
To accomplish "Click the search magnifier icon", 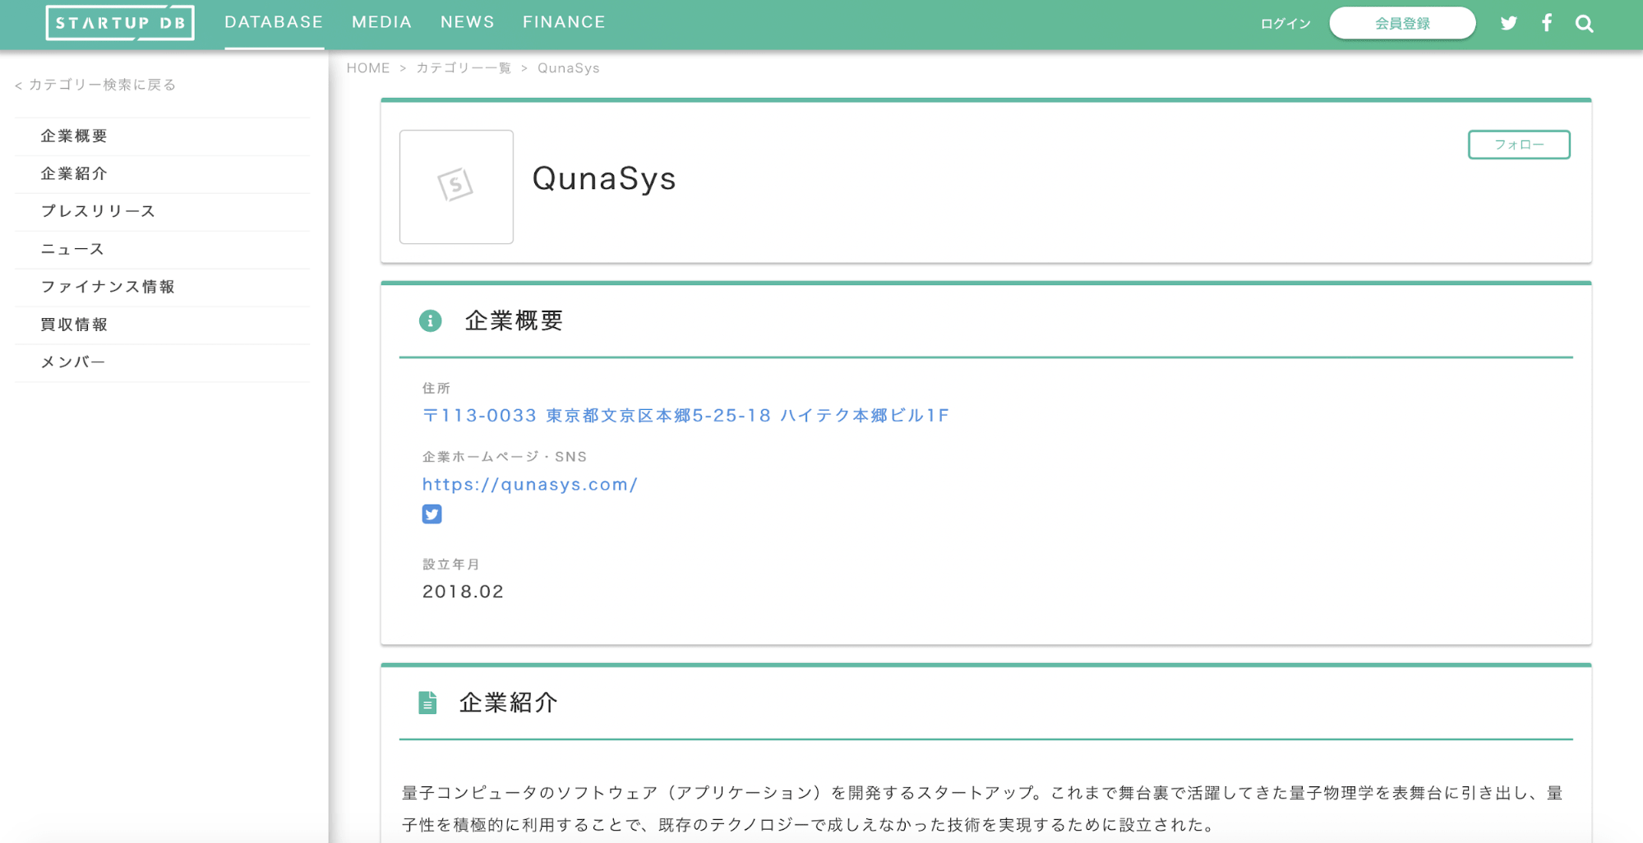I will [x=1585, y=24].
